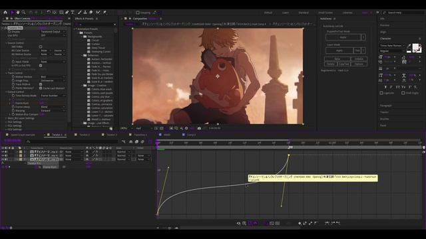Select the Selection arrow tool

(x=12, y=12)
